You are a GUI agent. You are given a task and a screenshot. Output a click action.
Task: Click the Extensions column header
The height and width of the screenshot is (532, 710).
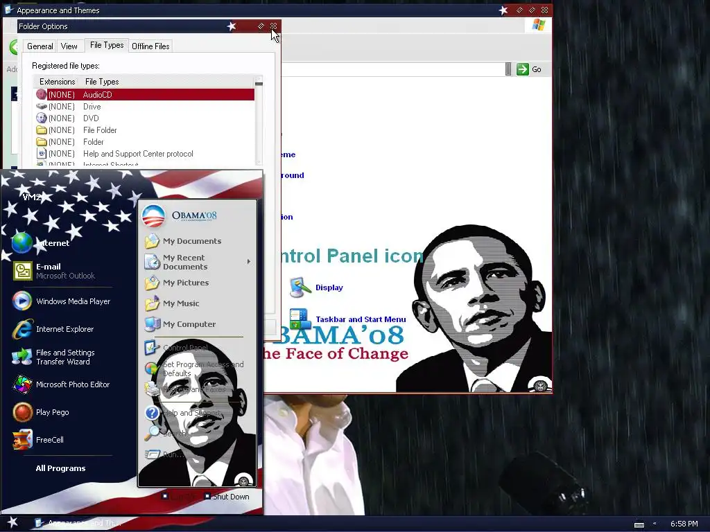(57, 82)
